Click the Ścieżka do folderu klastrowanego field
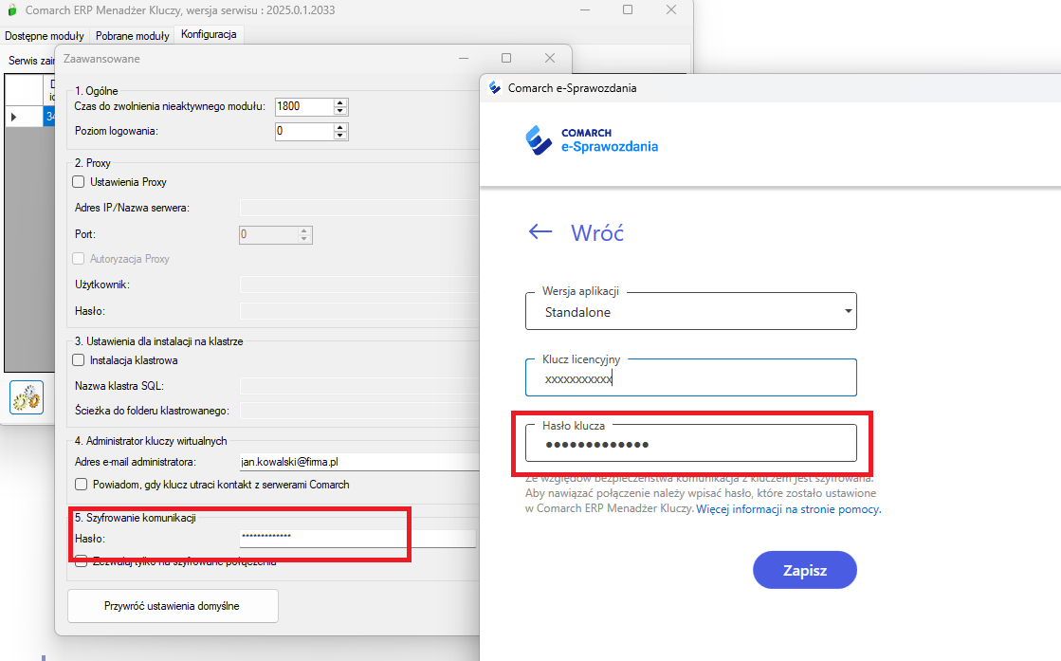Viewport: 1061px width, 661px height. pyautogui.click(x=359, y=411)
